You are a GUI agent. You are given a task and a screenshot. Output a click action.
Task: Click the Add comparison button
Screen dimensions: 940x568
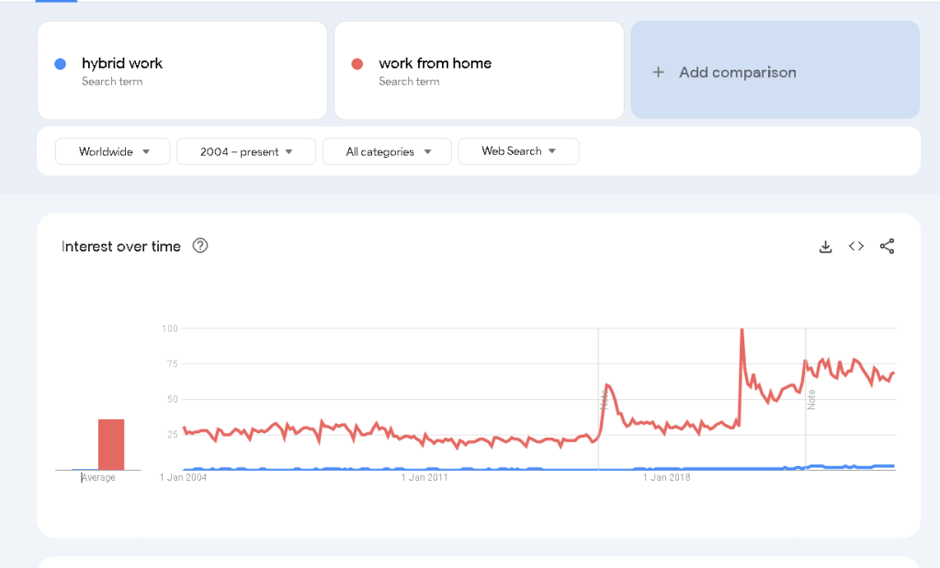click(x=776, y=70)
